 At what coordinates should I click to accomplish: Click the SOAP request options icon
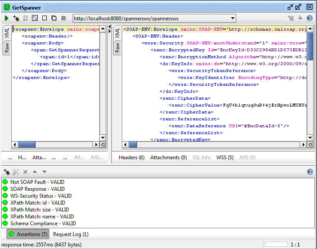coord(25,19)
